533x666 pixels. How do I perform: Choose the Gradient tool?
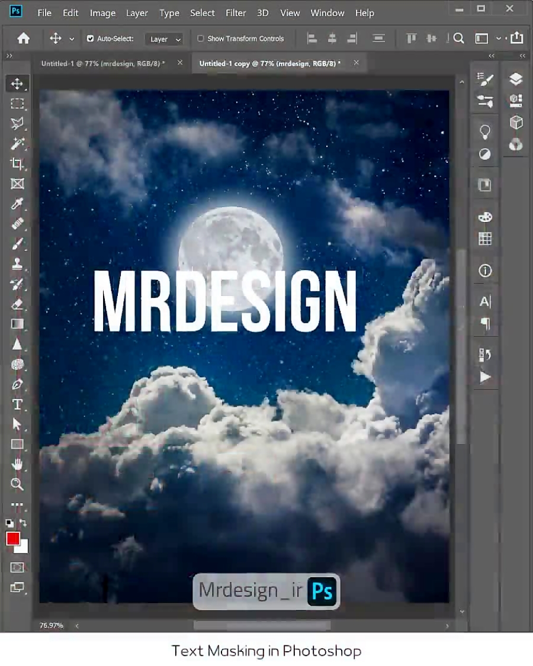point(17,324)
